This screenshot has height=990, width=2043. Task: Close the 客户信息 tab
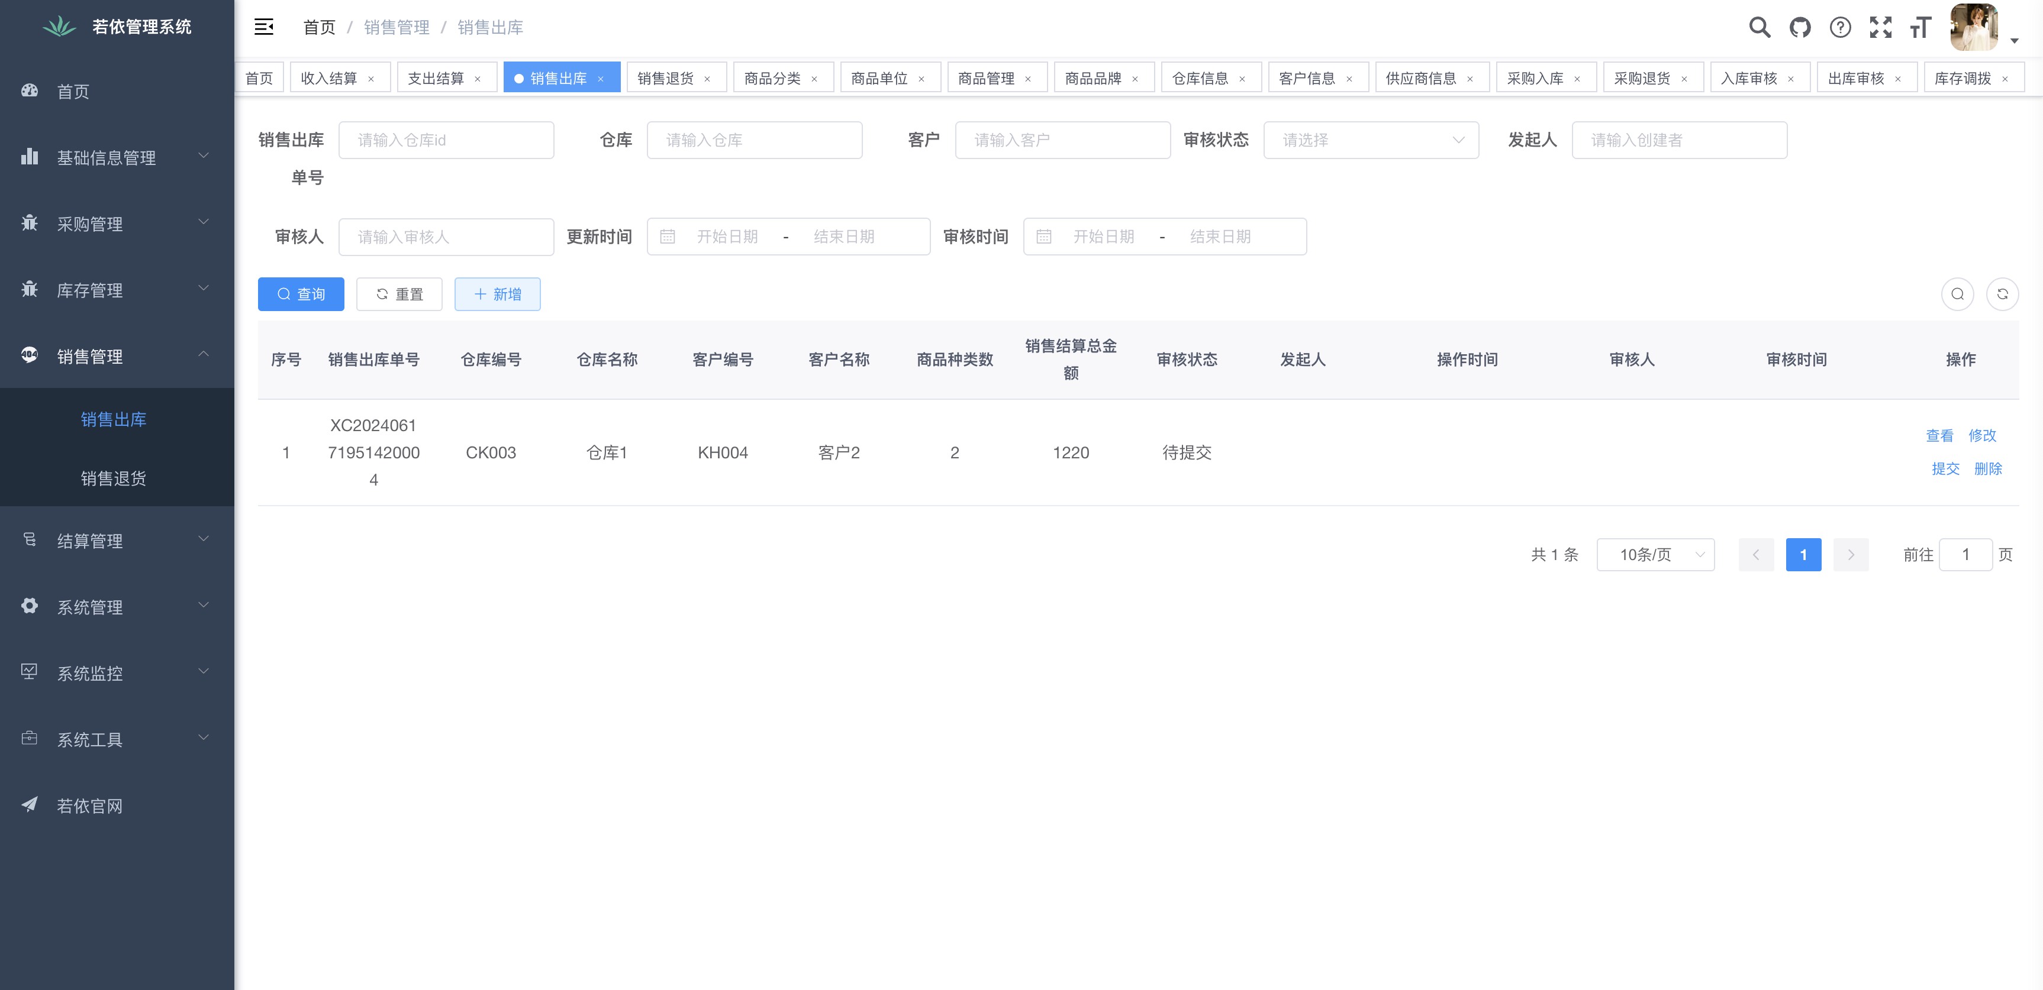click(1349, 79)
